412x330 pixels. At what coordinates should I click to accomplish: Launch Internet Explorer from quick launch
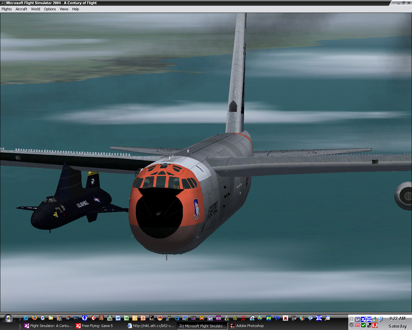tap(26, 318)
